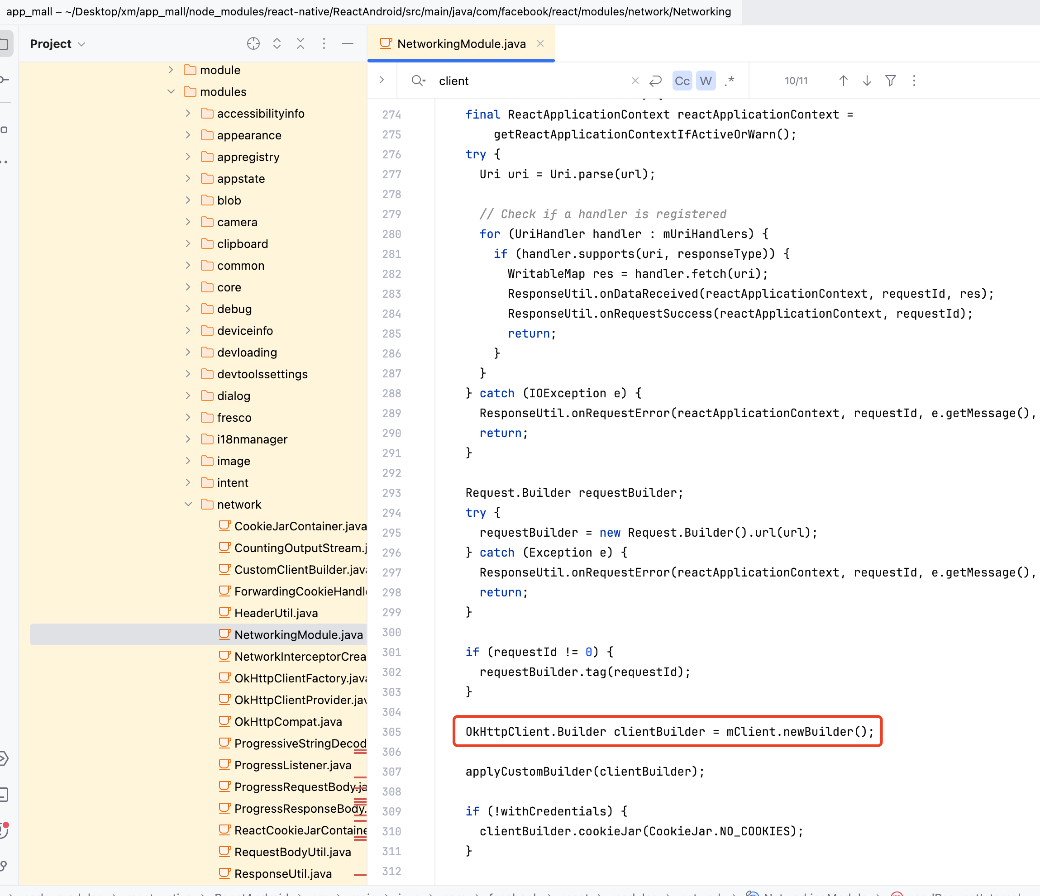Toggle Regex search option
The width and height of the screenshot is (1040, 896).
pyautogui.click(x=729, y=81)
